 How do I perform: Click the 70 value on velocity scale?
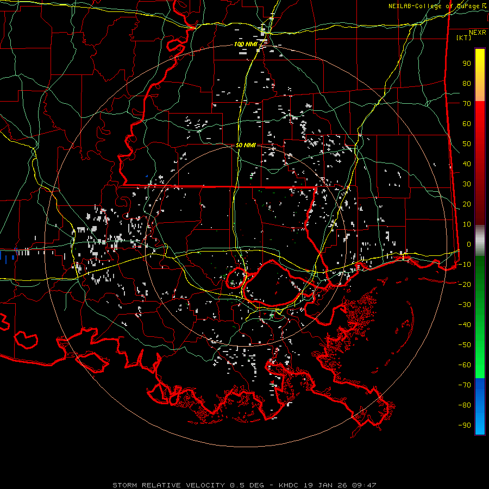467,104
